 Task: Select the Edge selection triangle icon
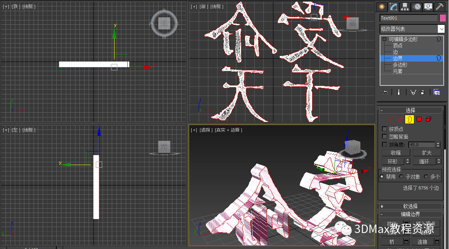(400, 119)
